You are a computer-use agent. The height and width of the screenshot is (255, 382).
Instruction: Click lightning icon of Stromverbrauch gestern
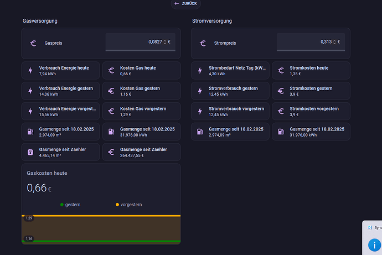(200, 91)
